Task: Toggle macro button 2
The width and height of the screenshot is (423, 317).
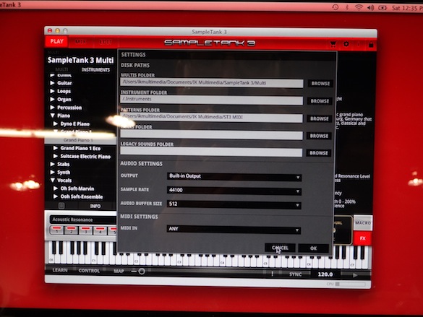Action: [x=71, y=230]
